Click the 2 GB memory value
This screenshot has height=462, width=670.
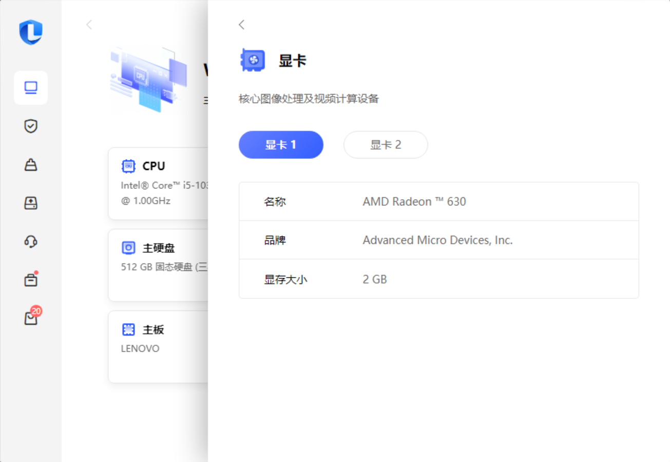[x=375, y=280]
